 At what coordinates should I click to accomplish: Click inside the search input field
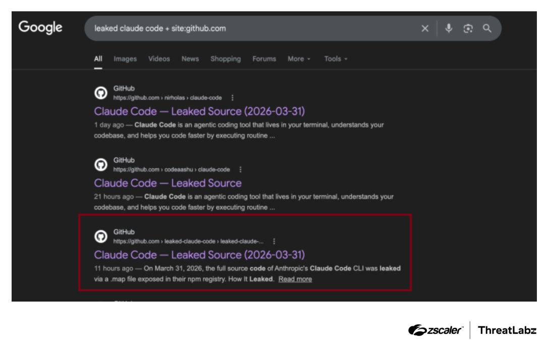(x=252, y=28)
